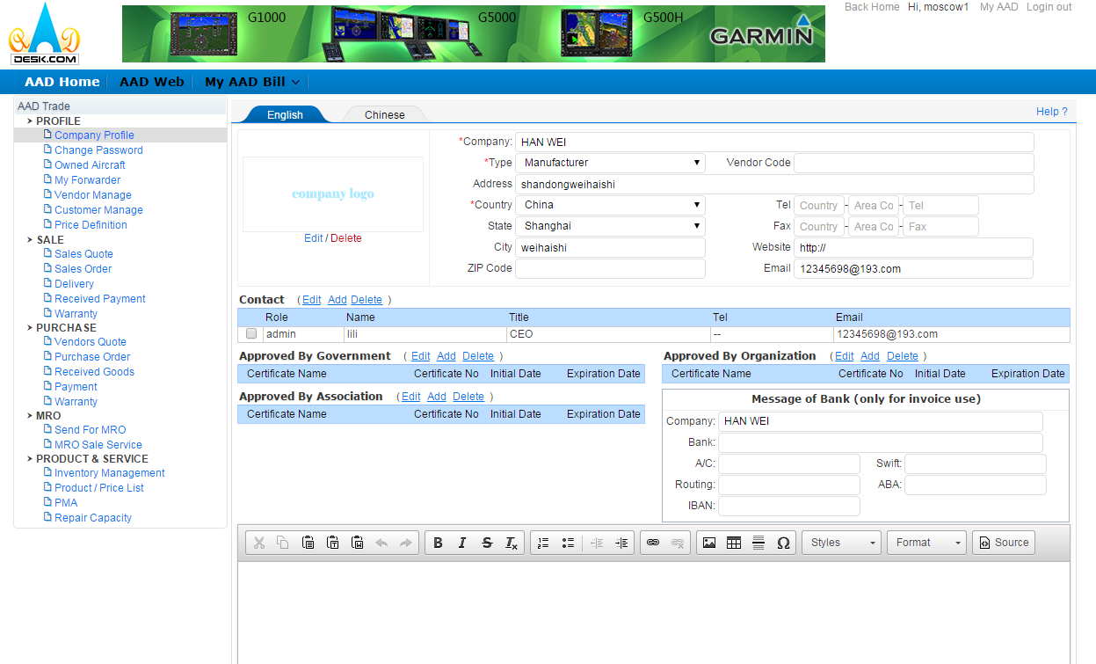Click Edit under the company logo

click(x=314, y=238)
